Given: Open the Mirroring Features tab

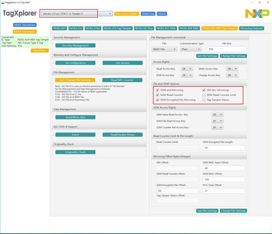Looking at the screenshot, I should 251,28.
